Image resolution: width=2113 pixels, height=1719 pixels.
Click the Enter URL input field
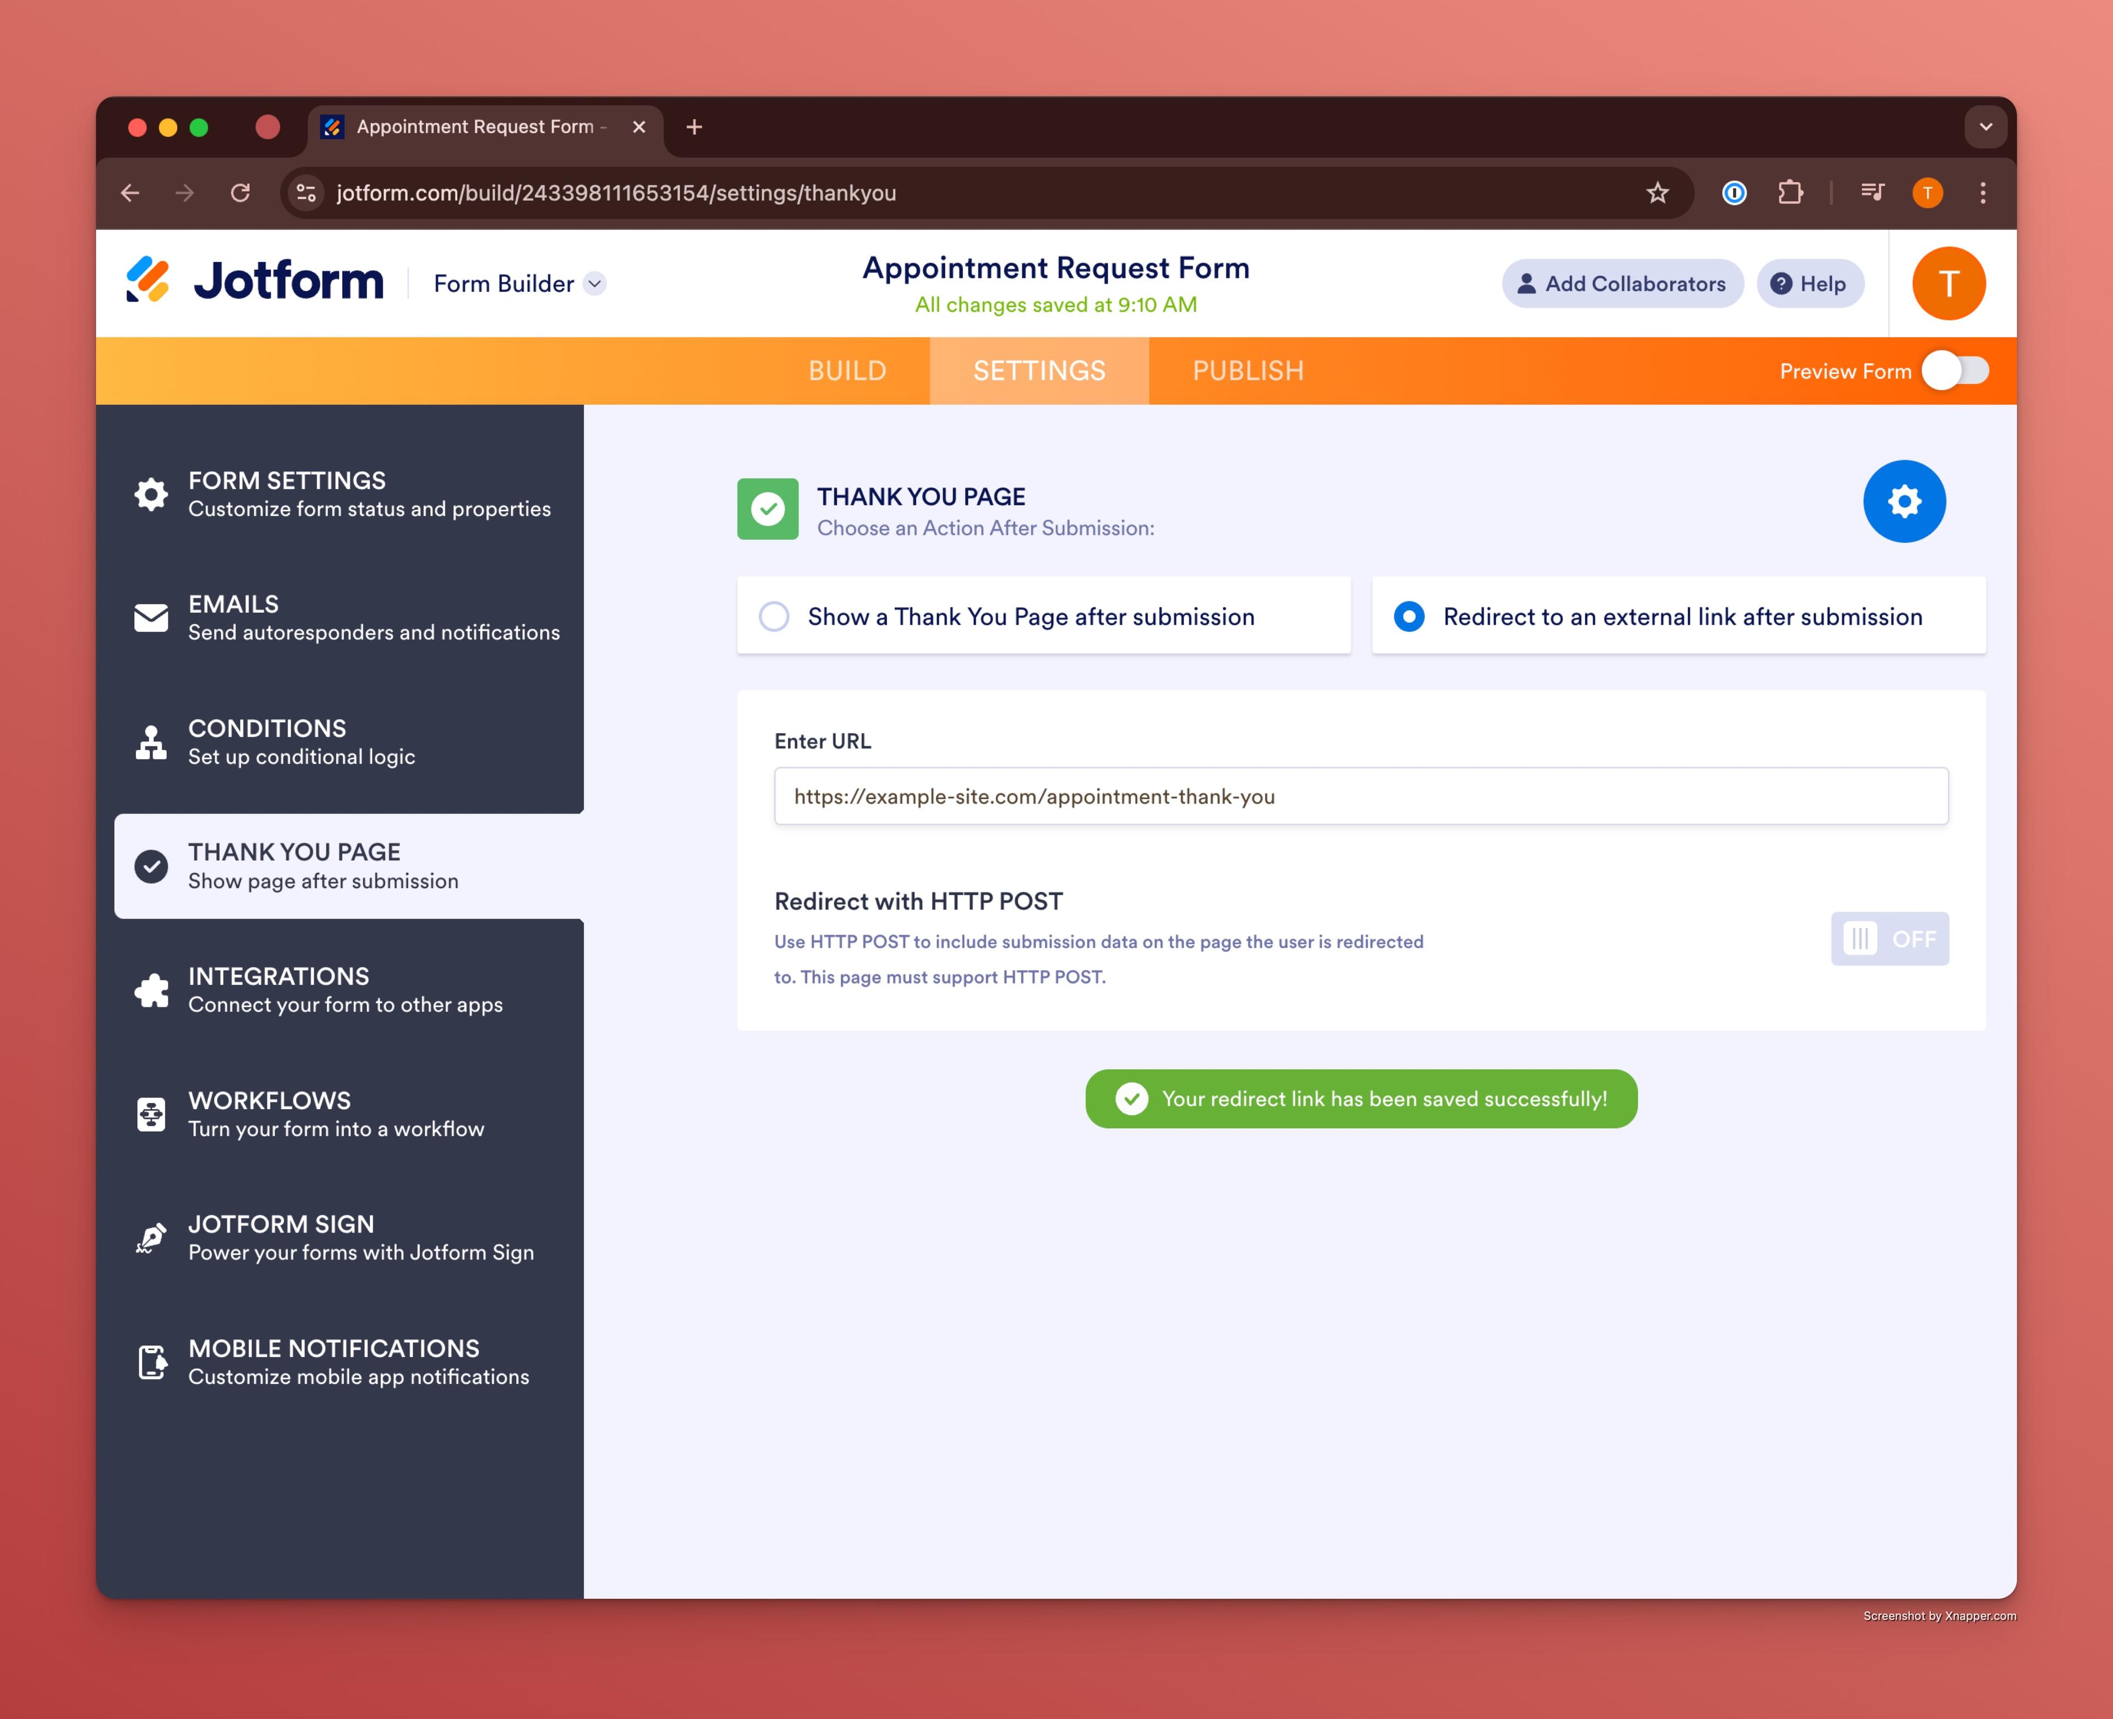(x=1360, y=796)
